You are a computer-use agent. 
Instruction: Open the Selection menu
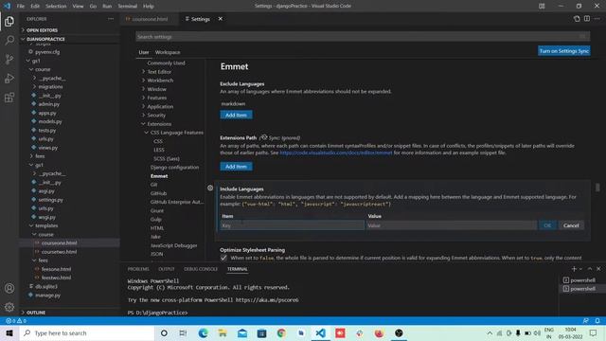[x=56, y=6]
